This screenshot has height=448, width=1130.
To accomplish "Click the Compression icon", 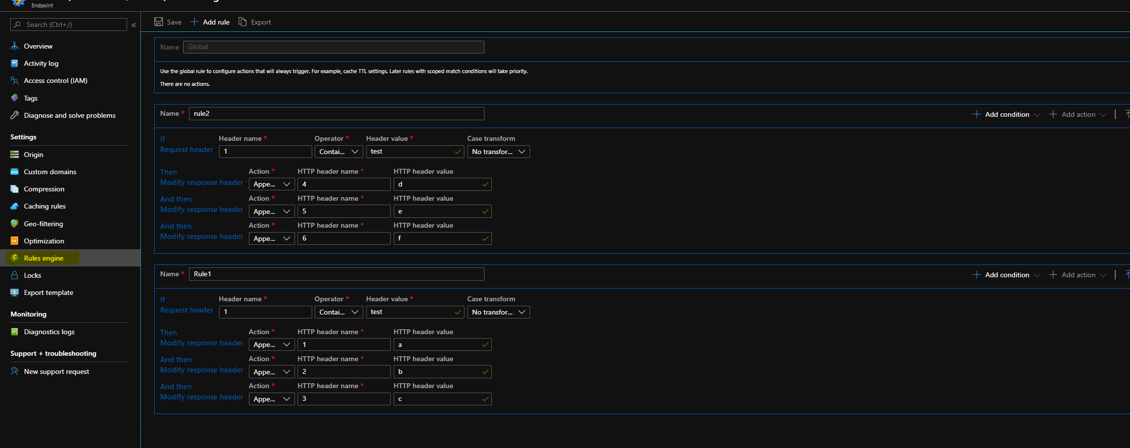I will pos(14,188).
